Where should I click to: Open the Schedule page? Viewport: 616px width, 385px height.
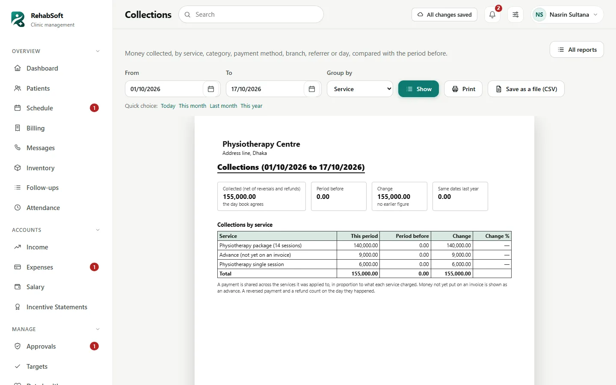pos(56,108)
